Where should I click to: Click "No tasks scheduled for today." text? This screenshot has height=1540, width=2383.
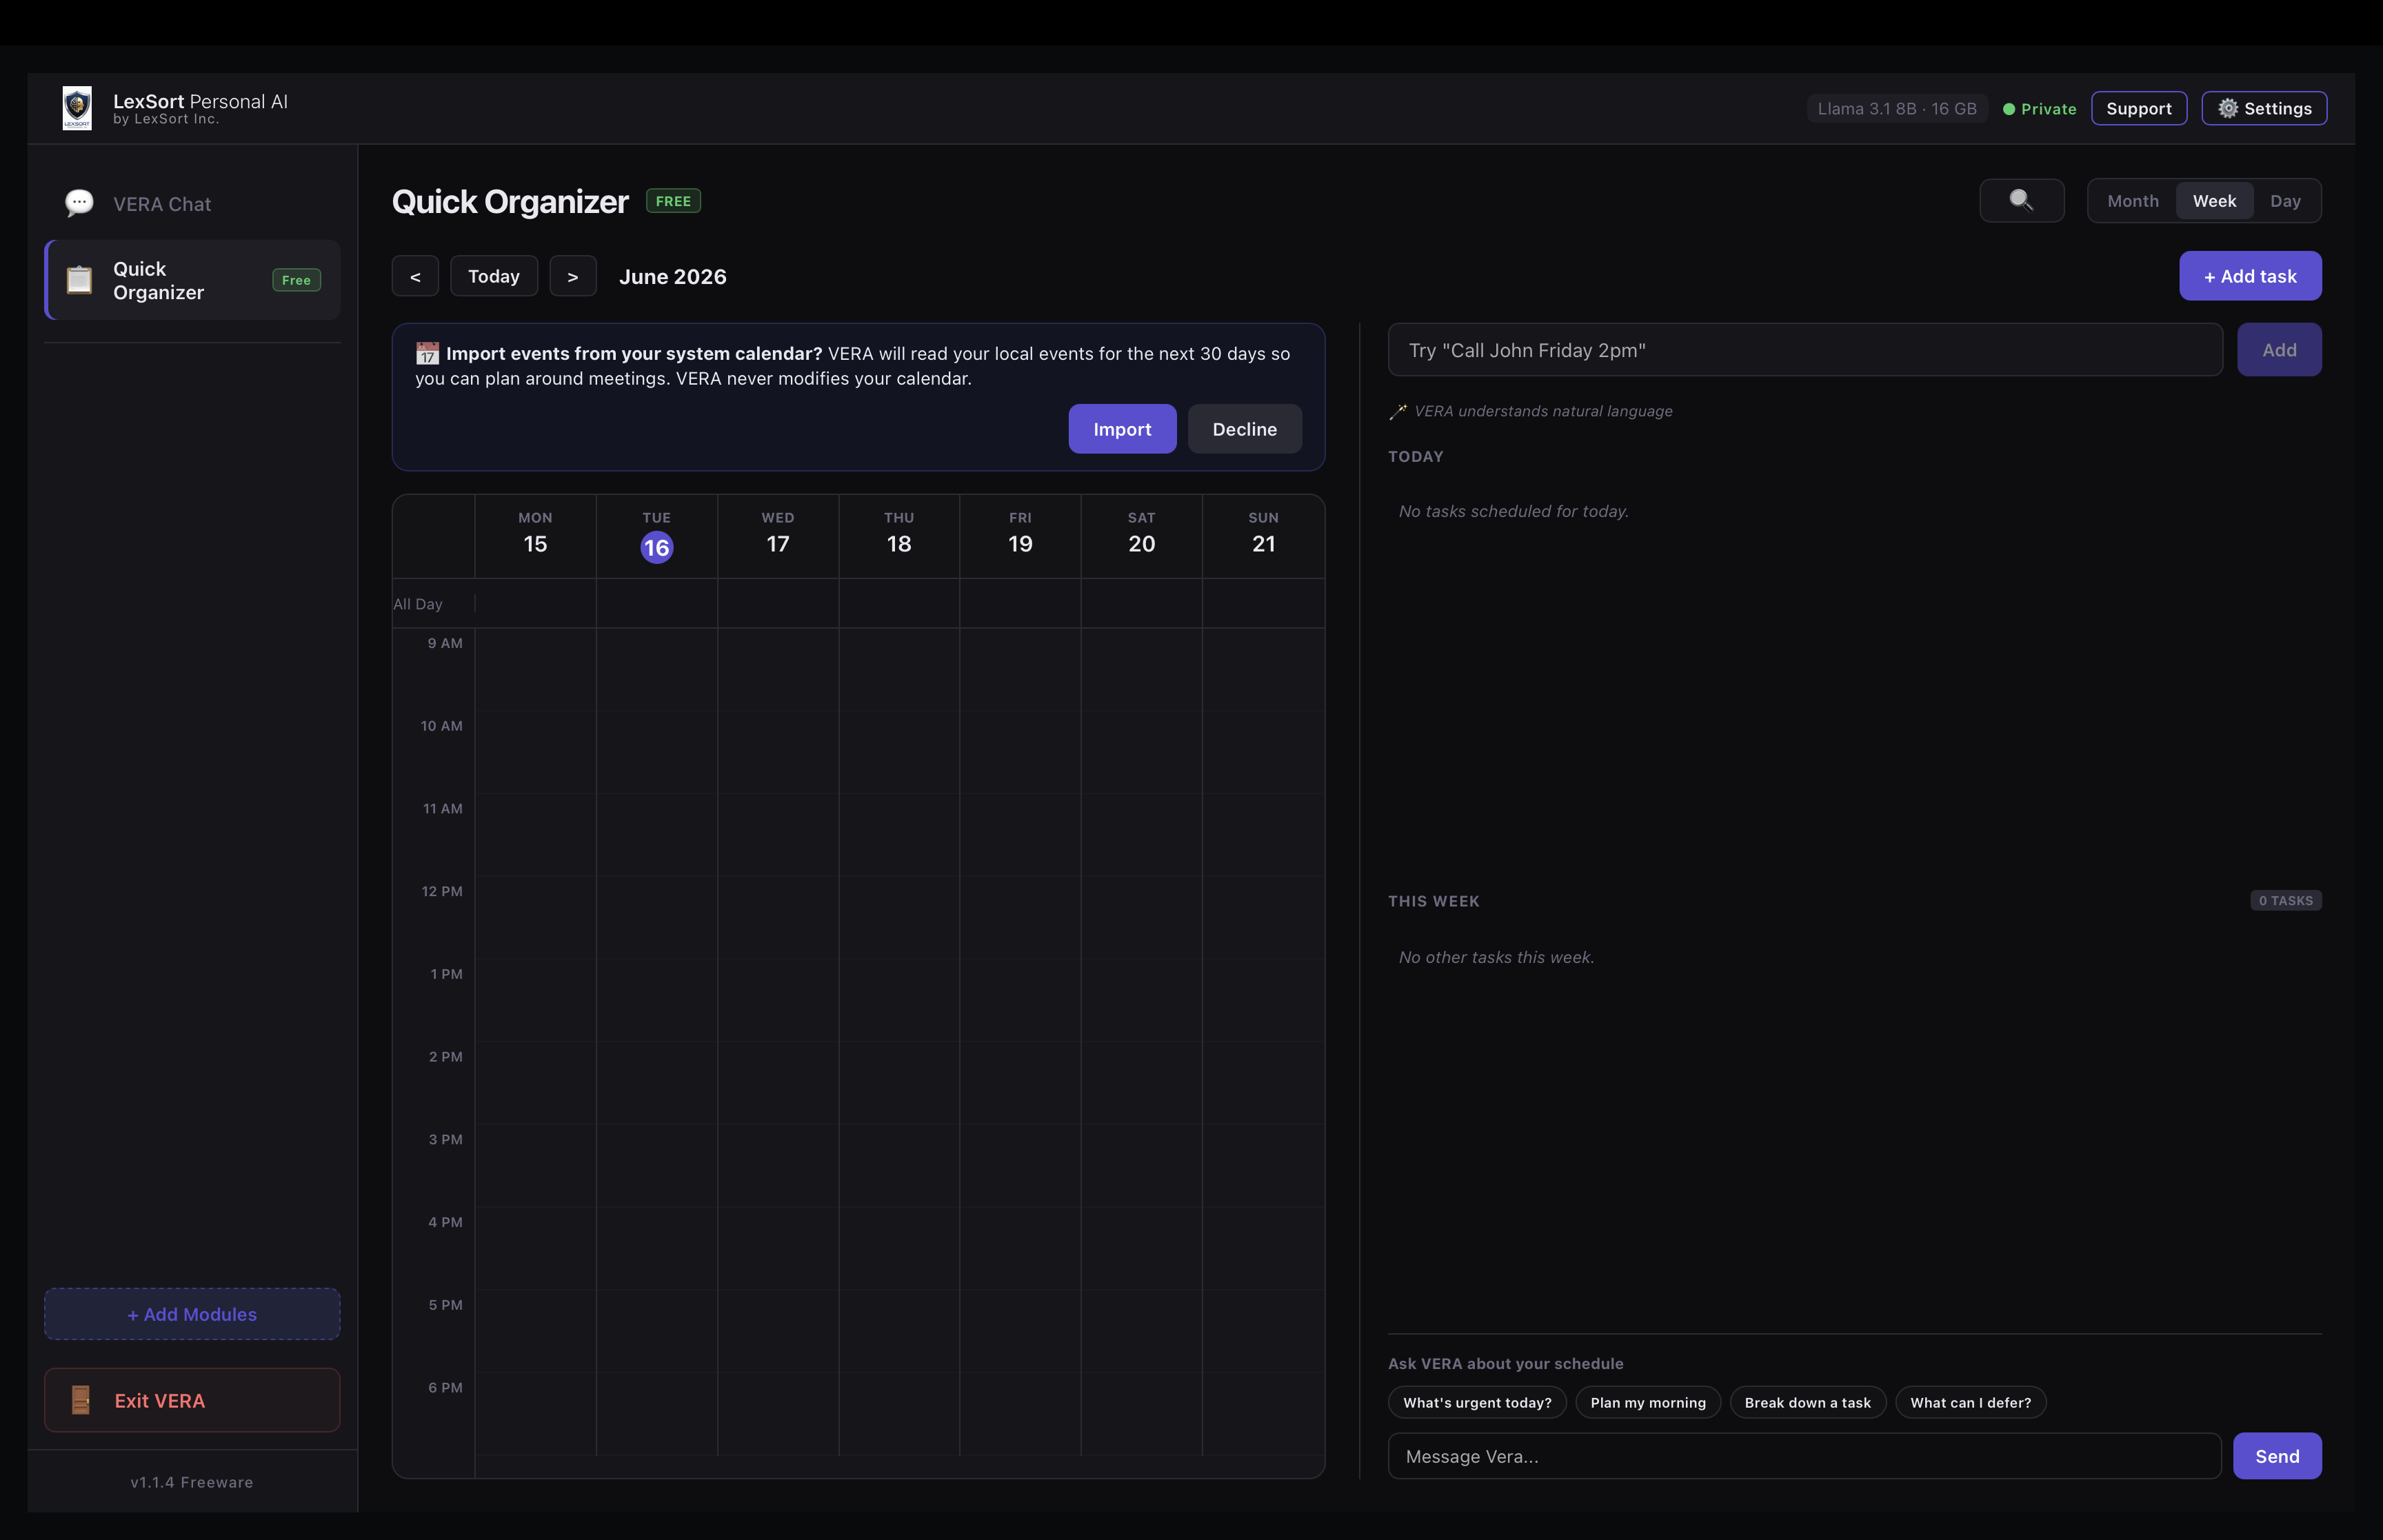1513,511
